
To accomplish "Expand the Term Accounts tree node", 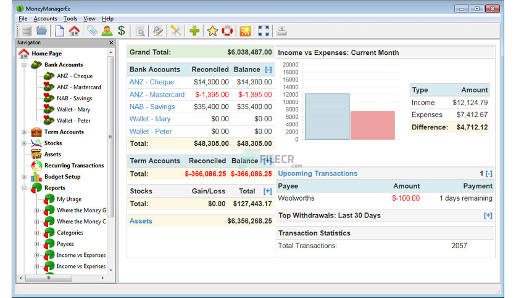I will [x=24, y=132].
